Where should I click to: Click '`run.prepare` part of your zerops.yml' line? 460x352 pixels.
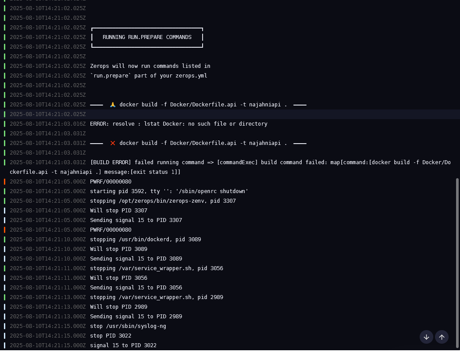point(149,76)
